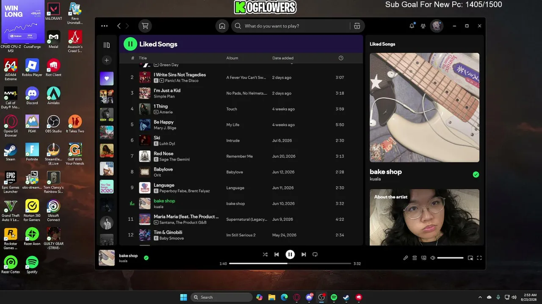Click the Windows taskbar Search box

221,297
